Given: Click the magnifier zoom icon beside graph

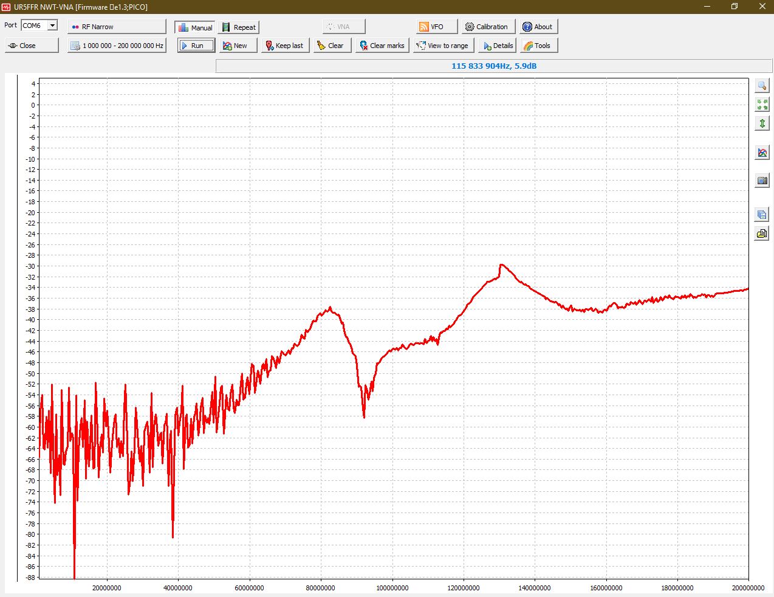Looking at the screenshot, I should coord(762,86).
